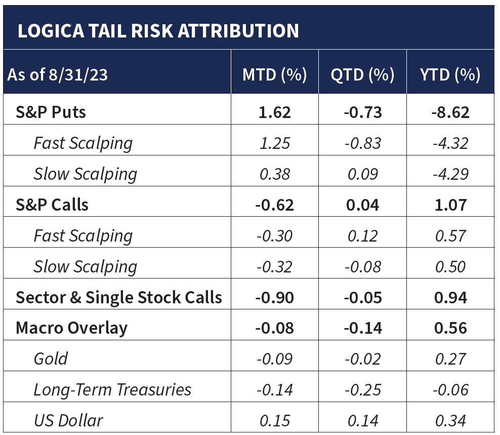Select the MTD (%) column header

pyautogui.click(x=274, y=75)
